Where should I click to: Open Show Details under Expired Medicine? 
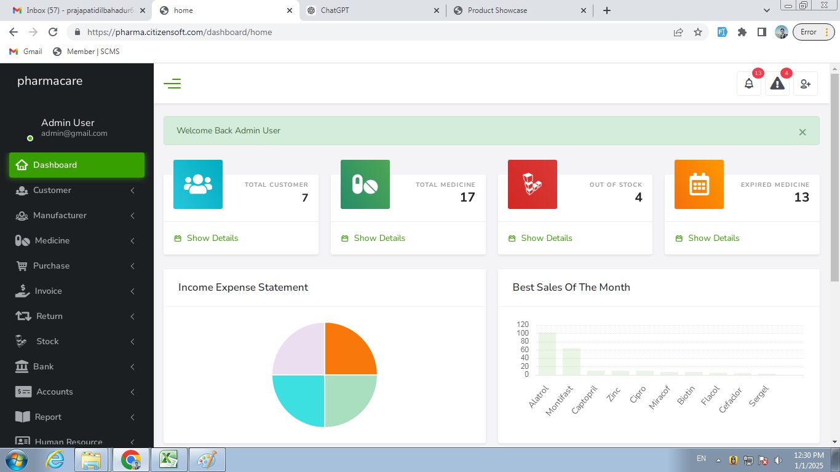click(713, 238)
